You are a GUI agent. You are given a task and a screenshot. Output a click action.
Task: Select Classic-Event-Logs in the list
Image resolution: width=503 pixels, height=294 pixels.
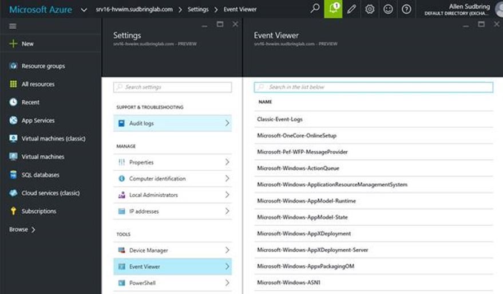pyautogui.click(x=280, y=119)
